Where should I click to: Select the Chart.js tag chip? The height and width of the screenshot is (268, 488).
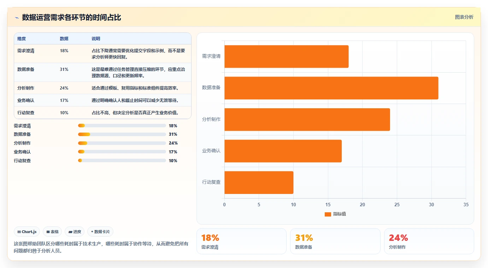pos(27,232)
